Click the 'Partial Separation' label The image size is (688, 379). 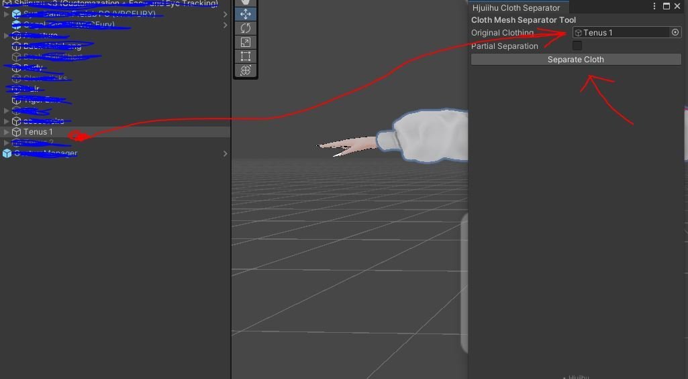coord(505,46)
